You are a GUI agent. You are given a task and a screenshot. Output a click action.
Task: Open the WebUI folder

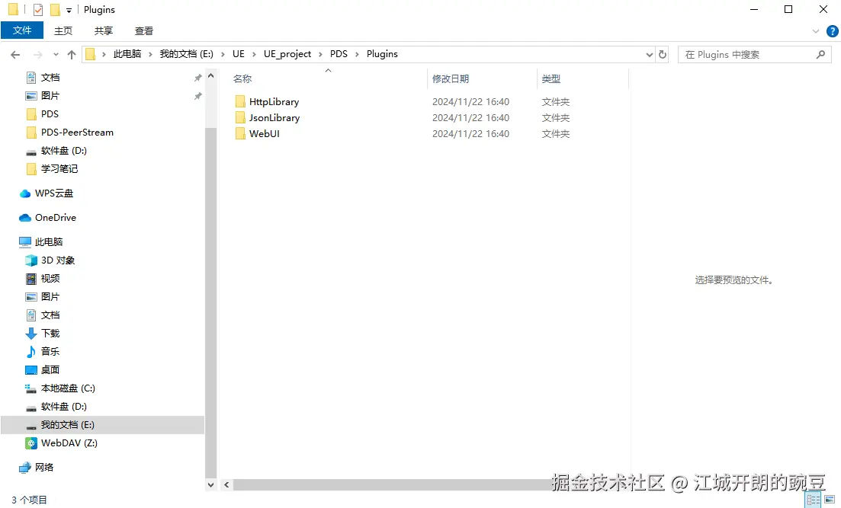pos(264,133)
